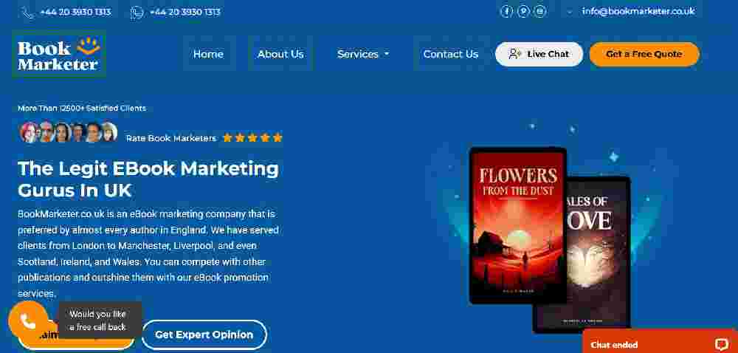Image resolution: width=738 pixels, height=353 pixels.
Task: Click 'The Legit EBook Marketing Gurus In UK' heading
Action: (x=148, y=179)
